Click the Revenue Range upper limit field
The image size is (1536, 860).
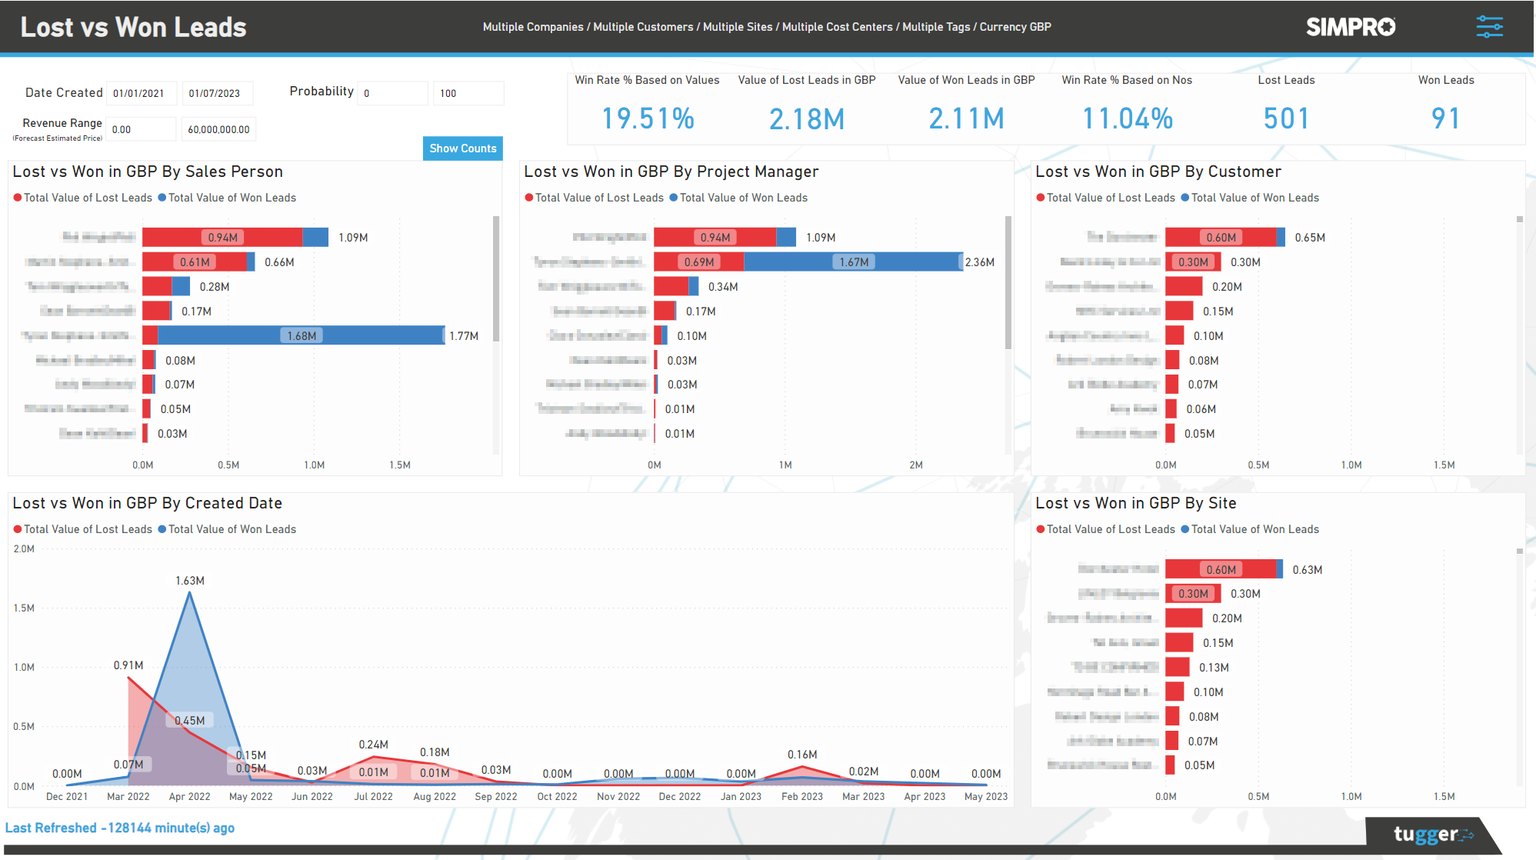click(218, 128)
